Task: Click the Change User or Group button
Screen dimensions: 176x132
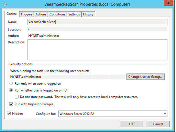Action: point(145,77)
